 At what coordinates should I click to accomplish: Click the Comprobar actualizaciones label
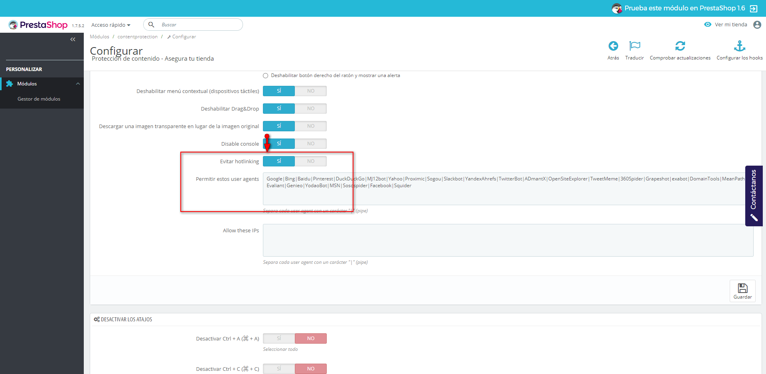680,58
